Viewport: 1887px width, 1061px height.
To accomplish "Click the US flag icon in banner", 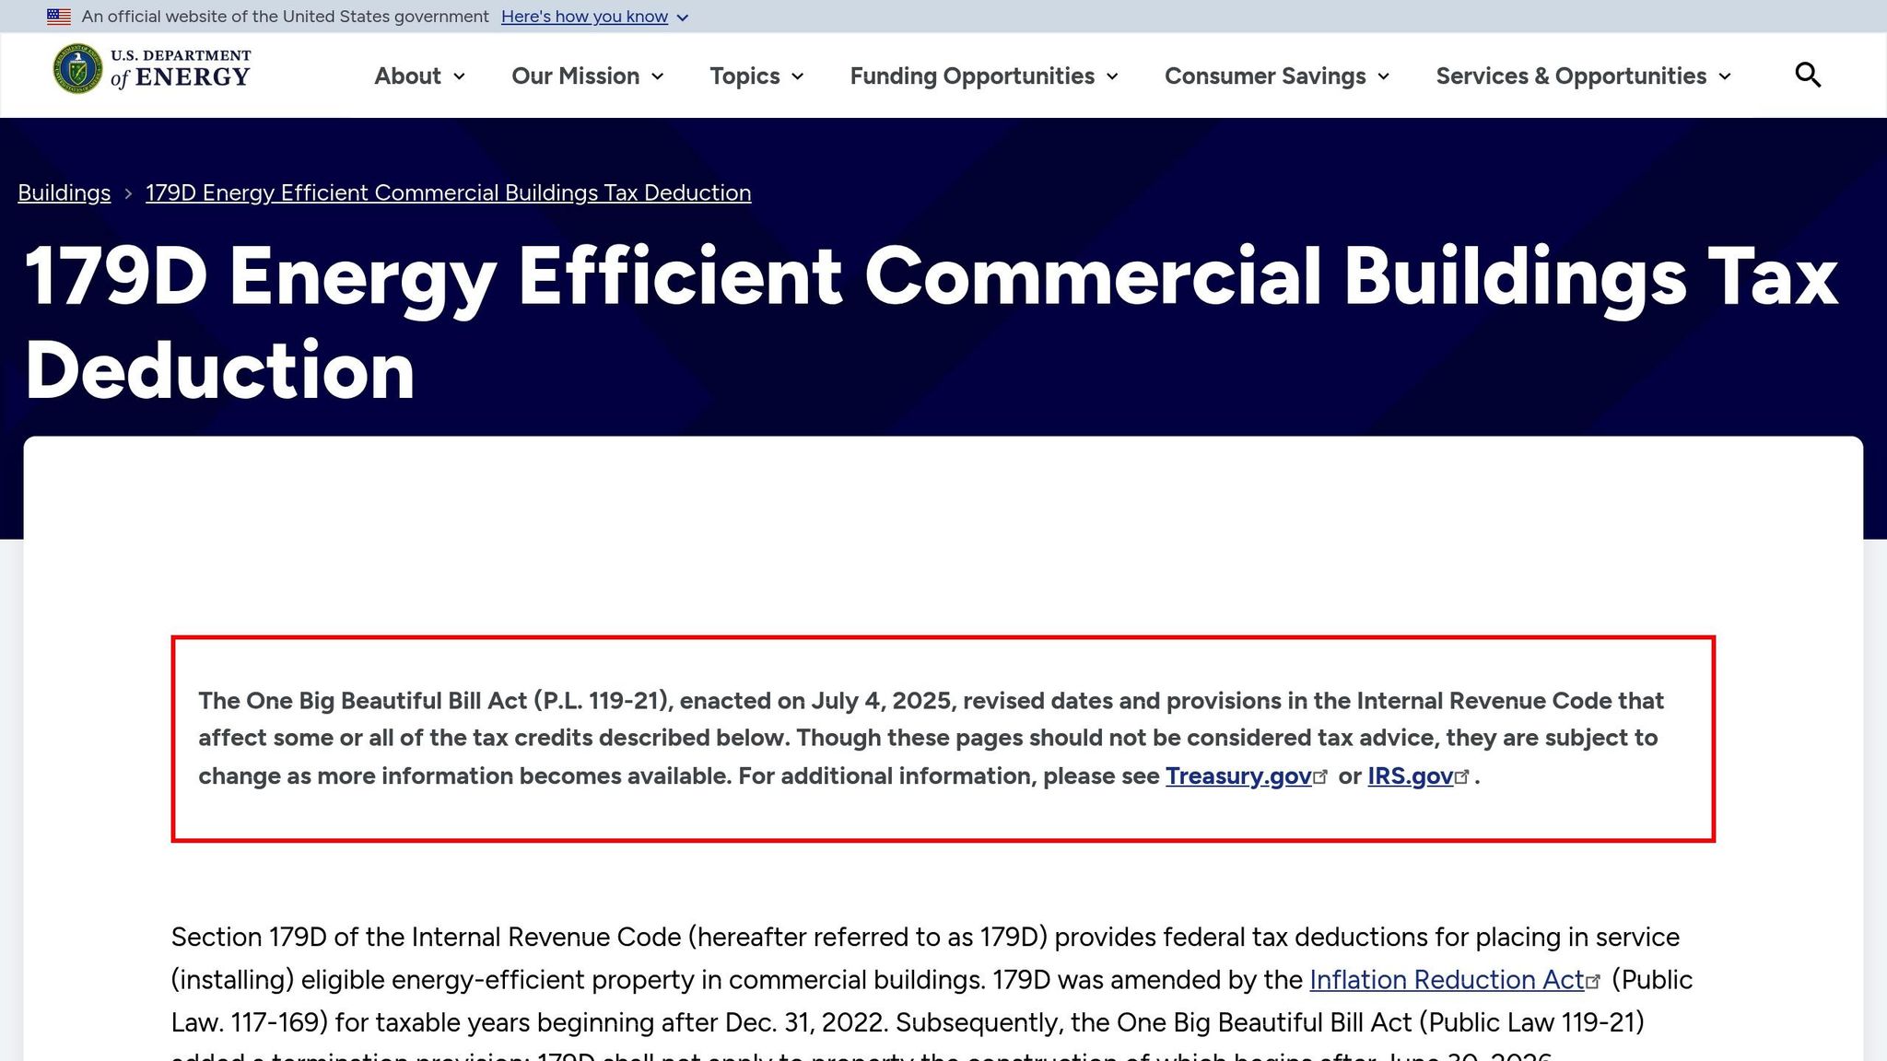I will [x=59, y=17].
